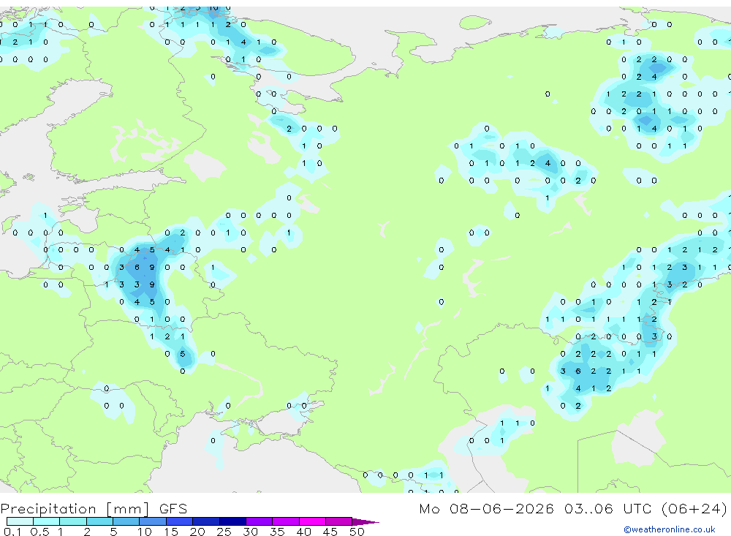
Task: Click the date 'Mo 08-06-2026' text
Action: pos(486,508)
